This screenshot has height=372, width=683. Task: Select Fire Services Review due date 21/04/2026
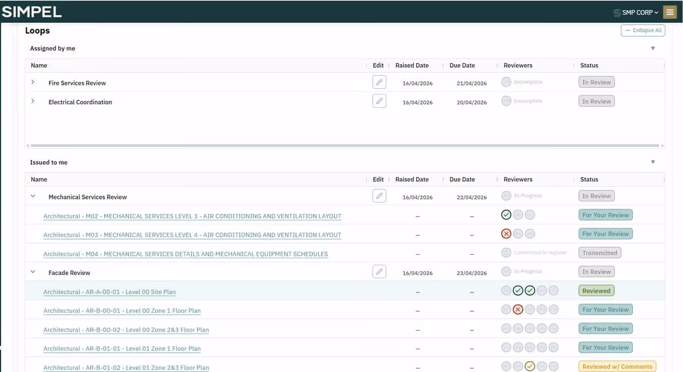point(472,83)
